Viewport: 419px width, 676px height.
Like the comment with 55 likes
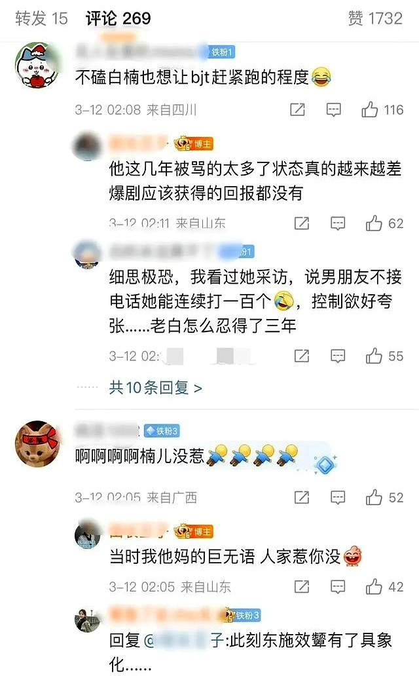tap(384, 356)
